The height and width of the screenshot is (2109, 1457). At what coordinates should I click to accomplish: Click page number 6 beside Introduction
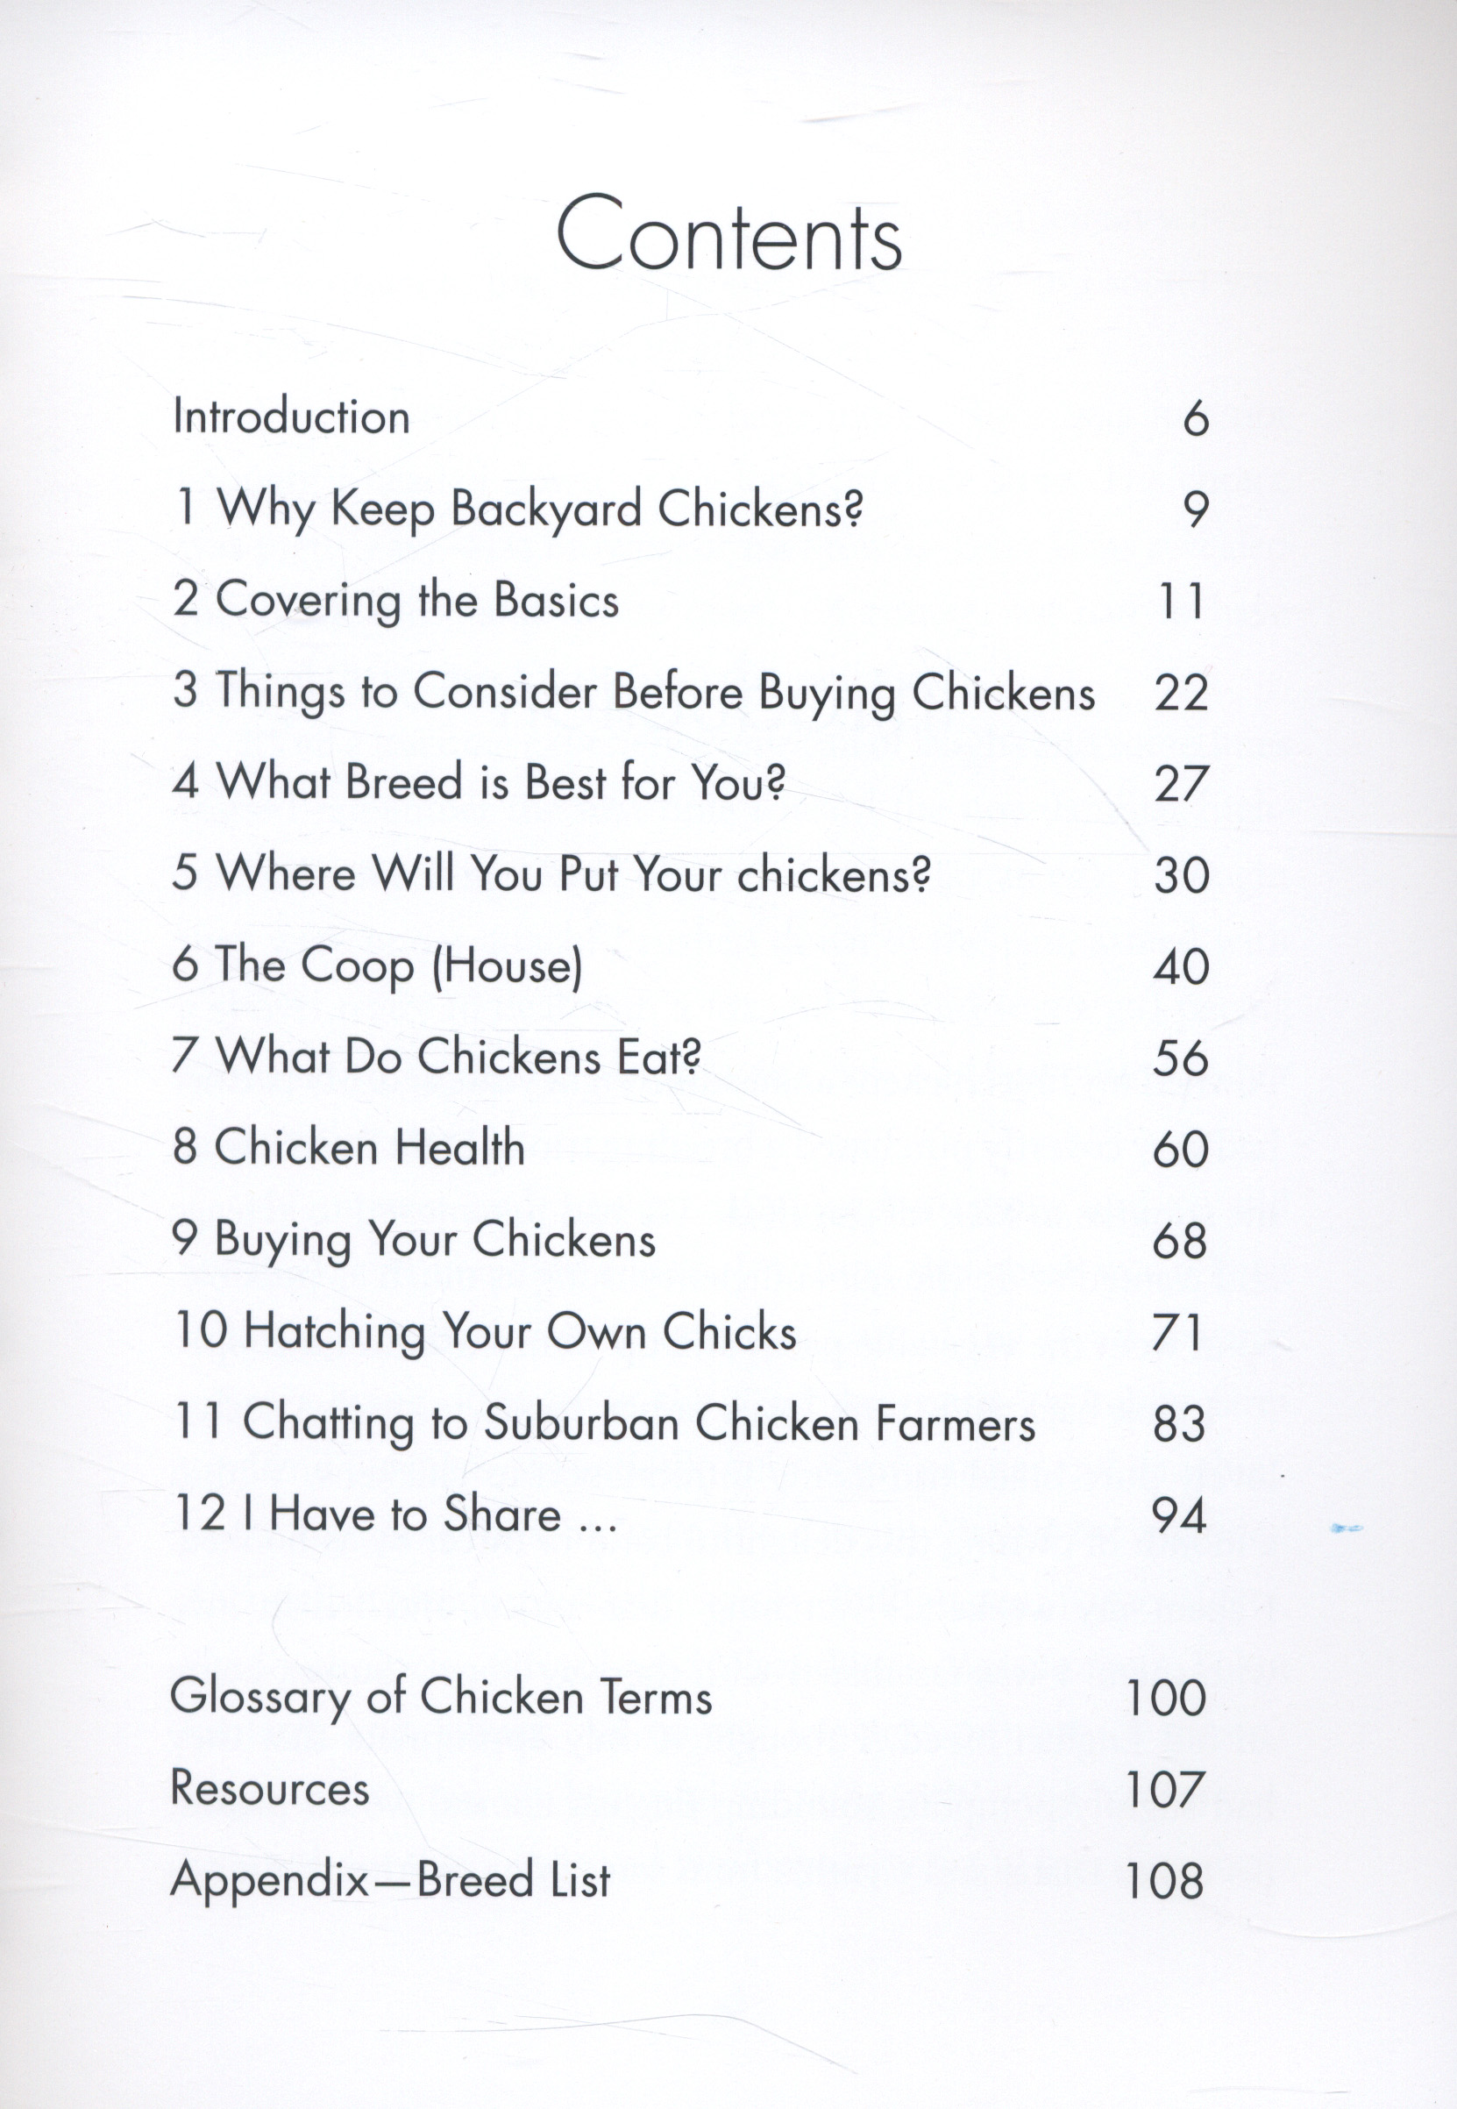coord(1195,419)
